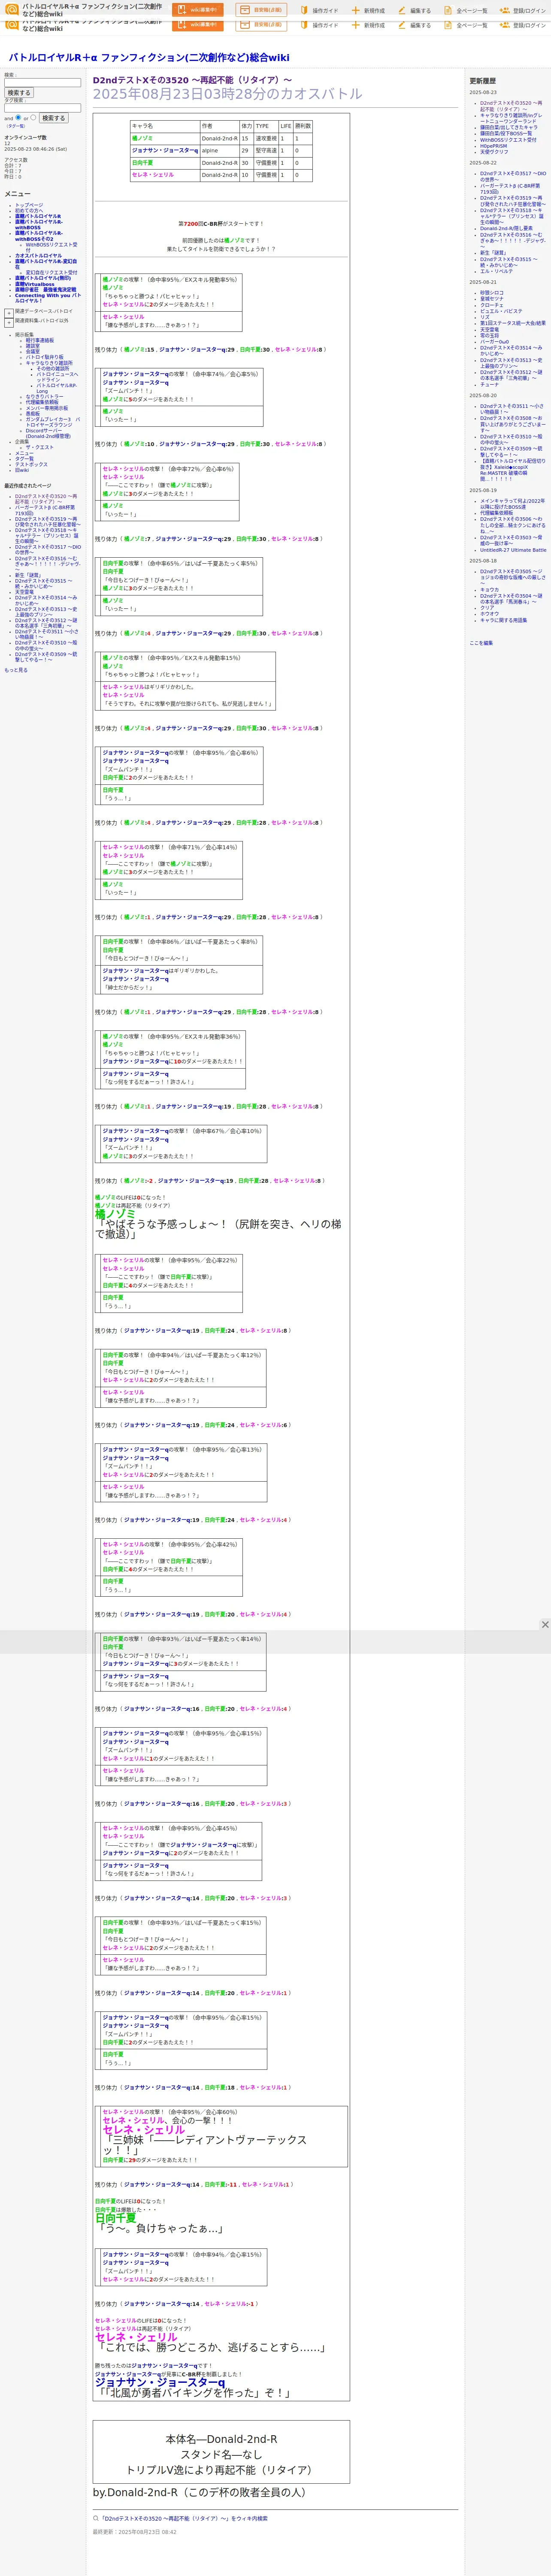Open キャラに関する用語集 in 更新履歴

pos(503,620)
